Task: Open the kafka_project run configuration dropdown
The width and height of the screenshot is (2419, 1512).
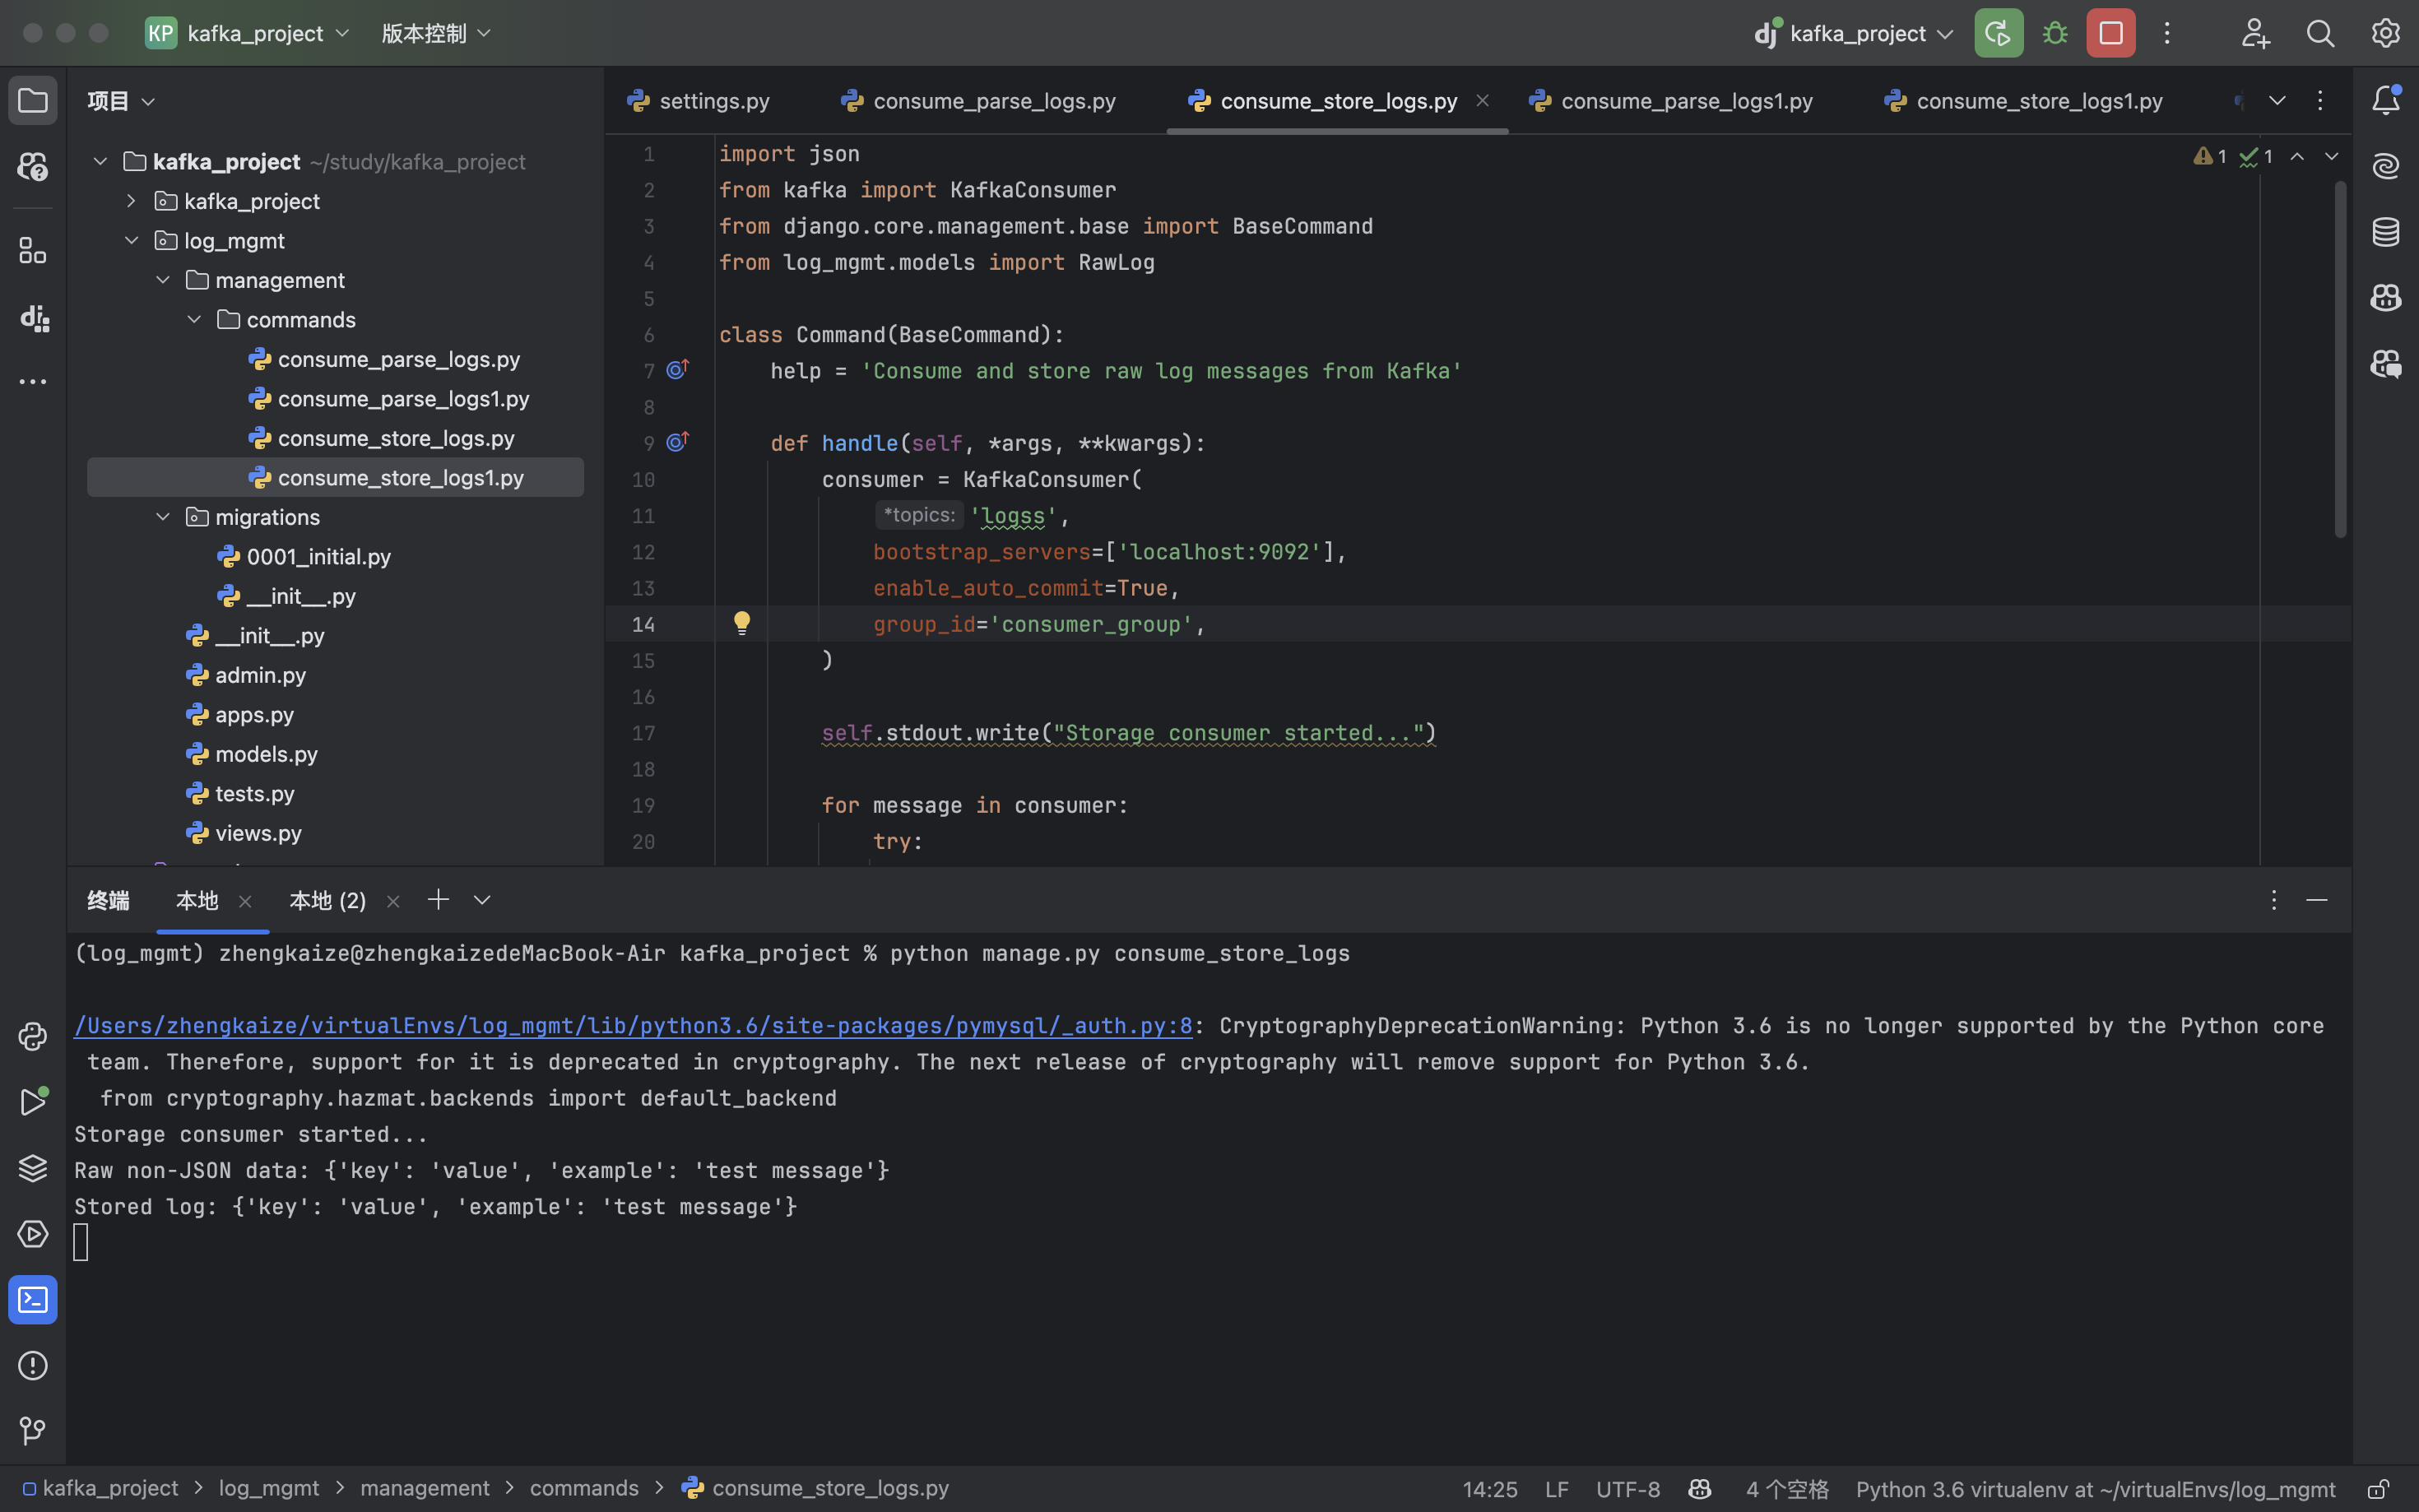Action: coord(1856,33)
